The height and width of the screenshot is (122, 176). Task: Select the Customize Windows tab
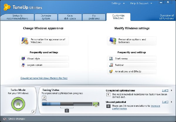pos(118,17)
